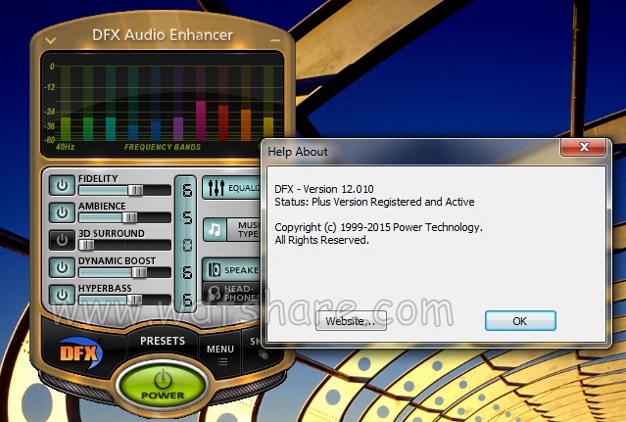
Task: Click the Website... button
Action: tap(351, 321)
